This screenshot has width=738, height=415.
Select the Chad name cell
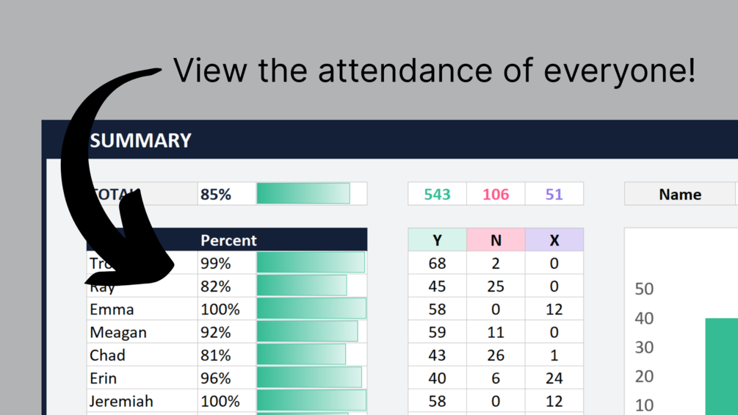142,356
